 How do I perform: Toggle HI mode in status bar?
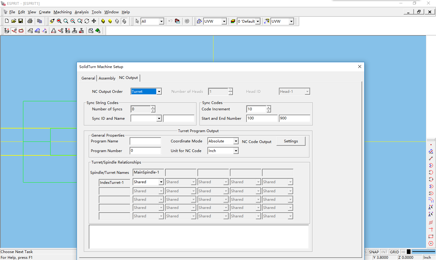(403, 252)
